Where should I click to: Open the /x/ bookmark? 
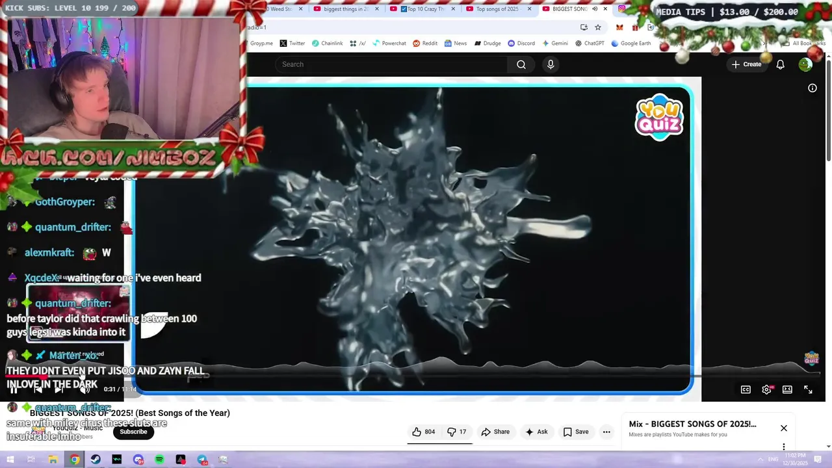pyautogui.click(x=357, y=44)
